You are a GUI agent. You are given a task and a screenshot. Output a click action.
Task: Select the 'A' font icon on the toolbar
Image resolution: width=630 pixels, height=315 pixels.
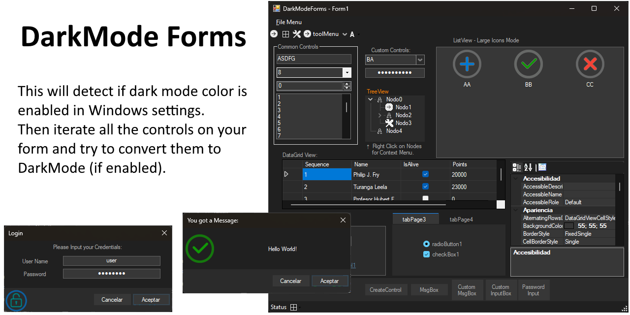[352, 34]
